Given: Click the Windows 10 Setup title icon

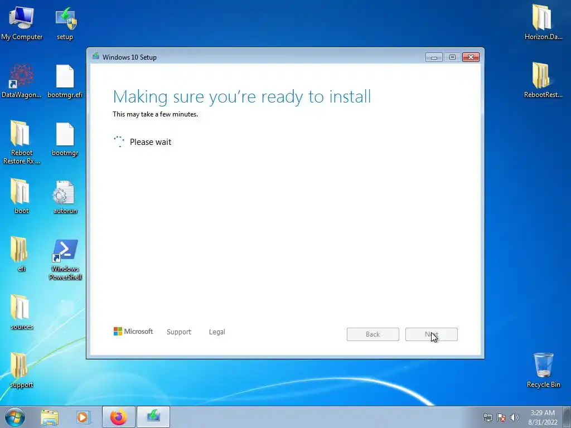Looking at the screenshot, I should (x=96, y=56).
